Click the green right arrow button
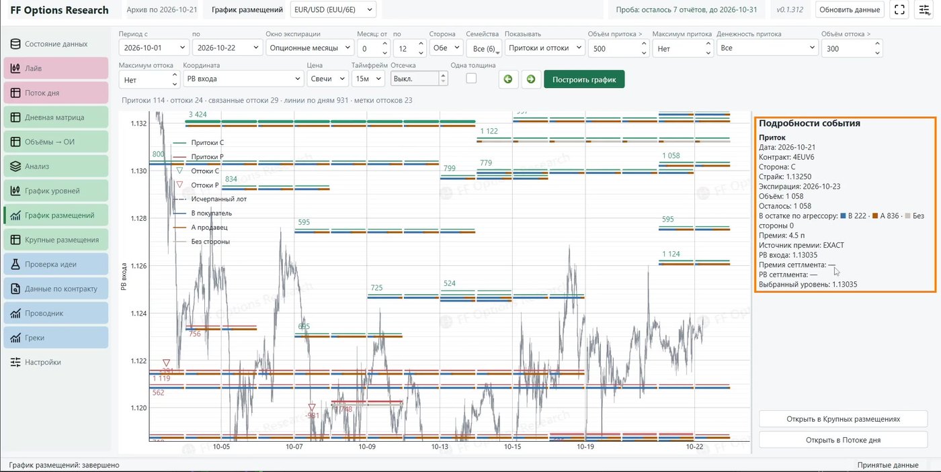 [531, 79]
